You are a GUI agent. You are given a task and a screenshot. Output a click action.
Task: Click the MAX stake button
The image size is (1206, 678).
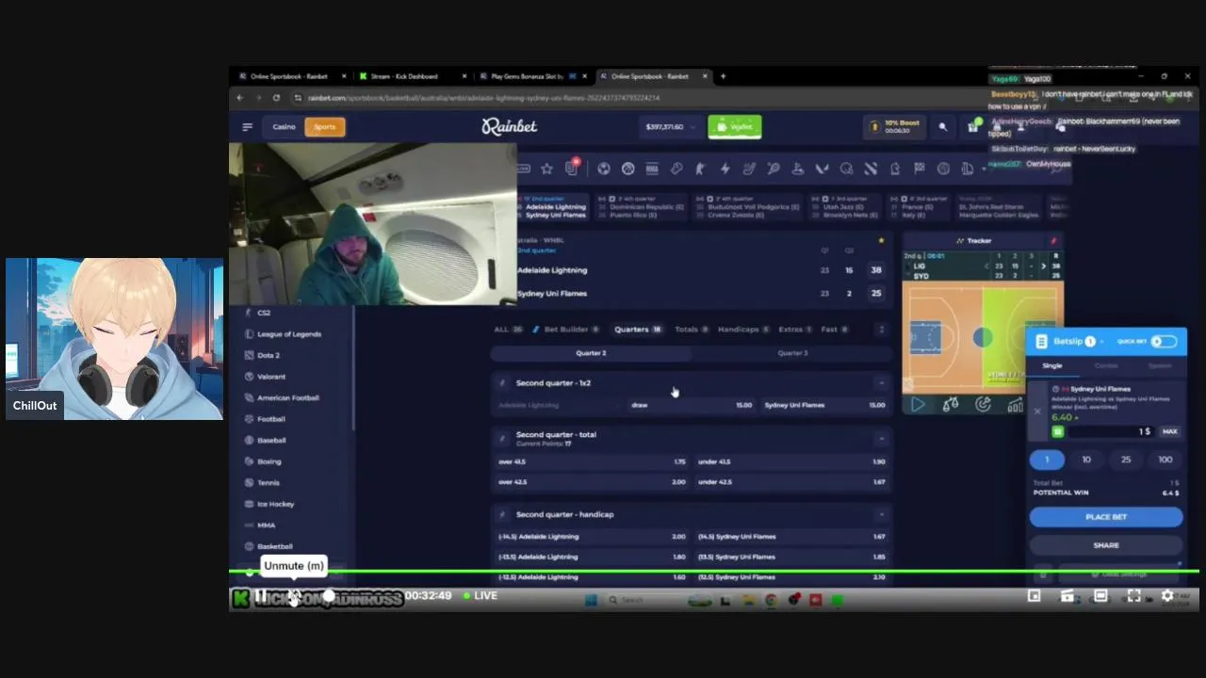click(1169, 431)
